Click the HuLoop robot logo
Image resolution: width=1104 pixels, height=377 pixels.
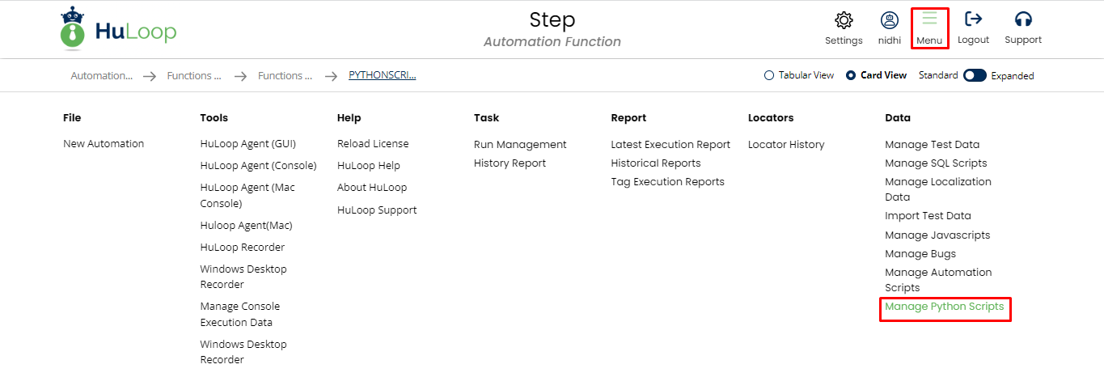pyautogui.click(x=73, y=28)
